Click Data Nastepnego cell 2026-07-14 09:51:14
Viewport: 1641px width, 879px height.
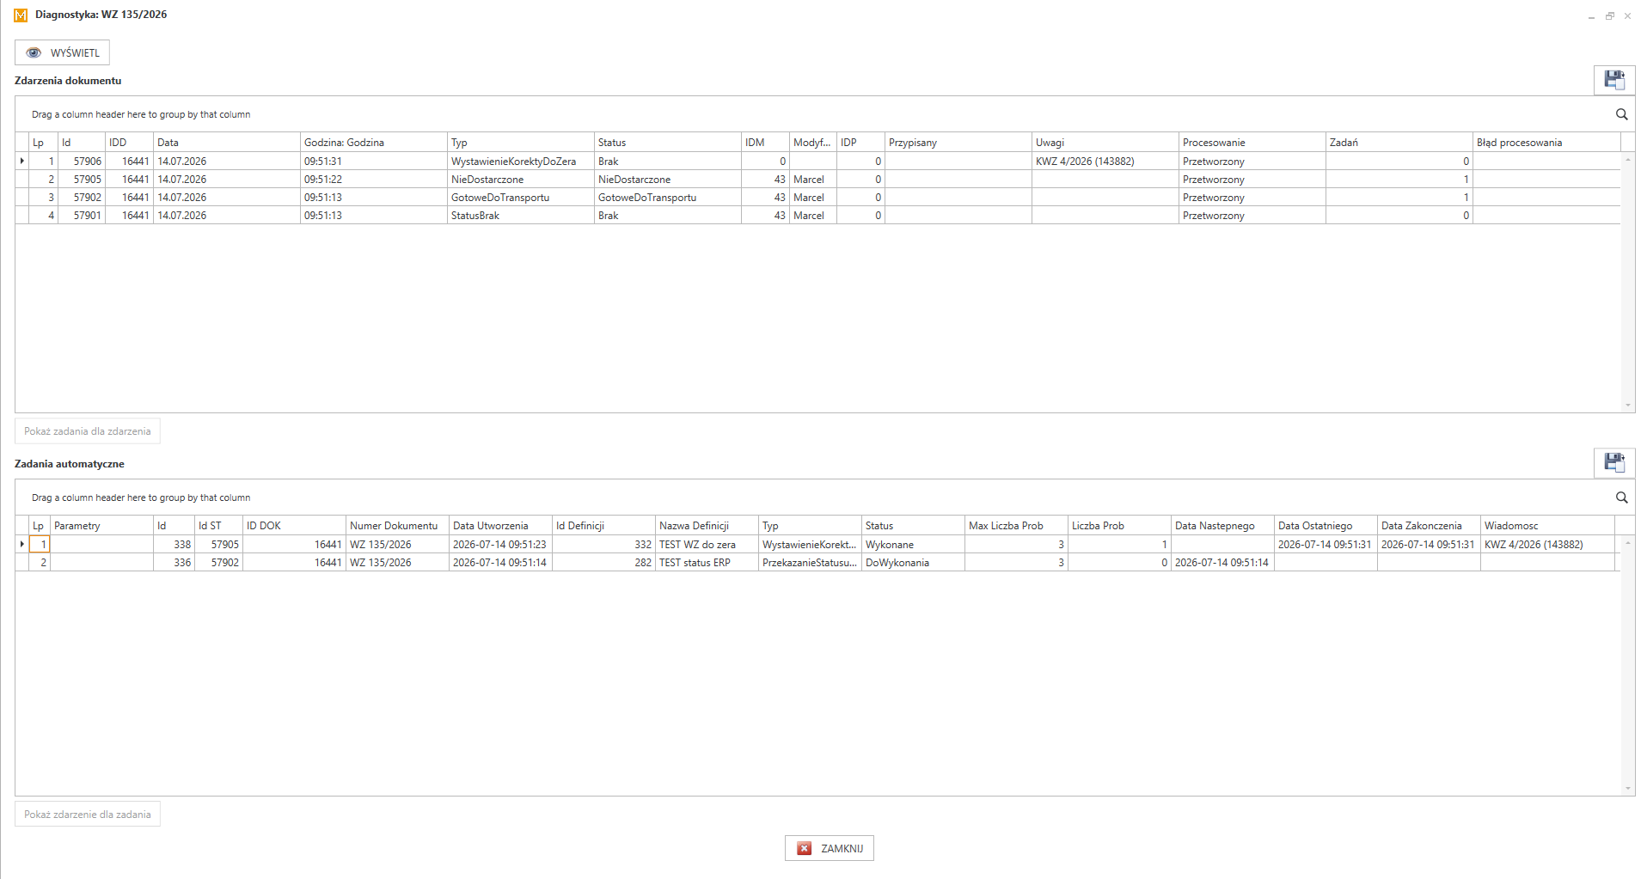point(1222,563)
